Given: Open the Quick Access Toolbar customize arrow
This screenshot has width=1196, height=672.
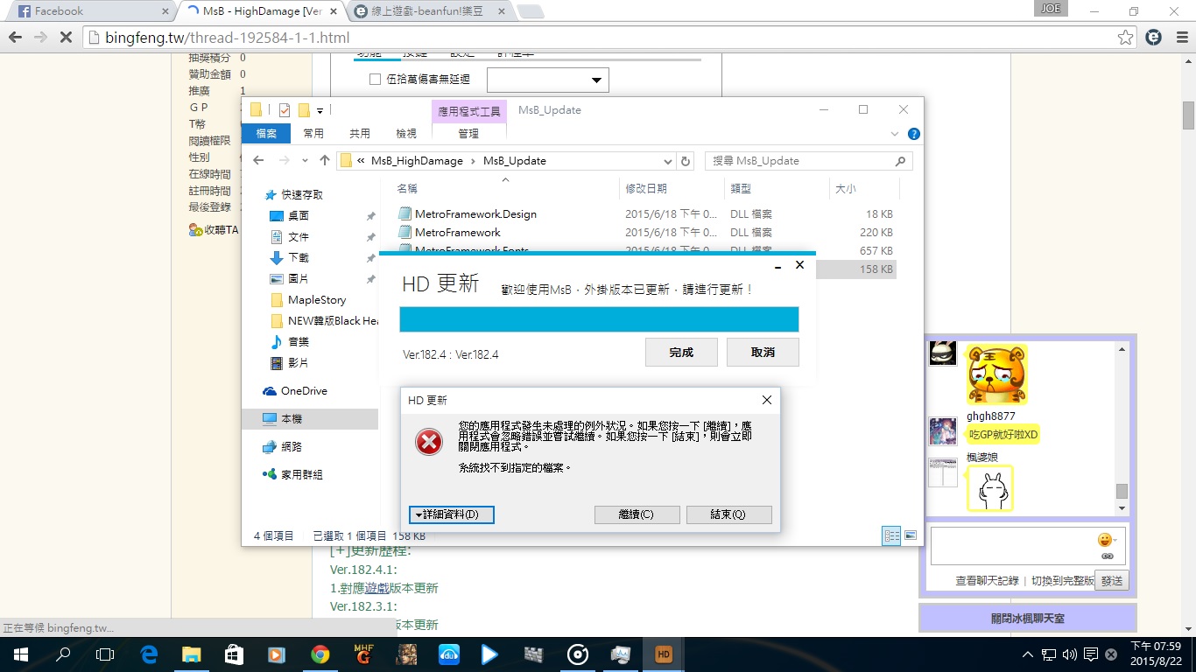Looking at the screenshot, I should coord(320,109).
